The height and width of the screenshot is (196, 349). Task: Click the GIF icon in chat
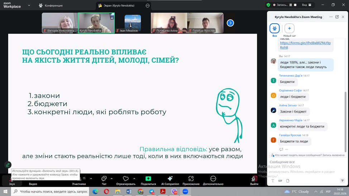click(280, 181)
